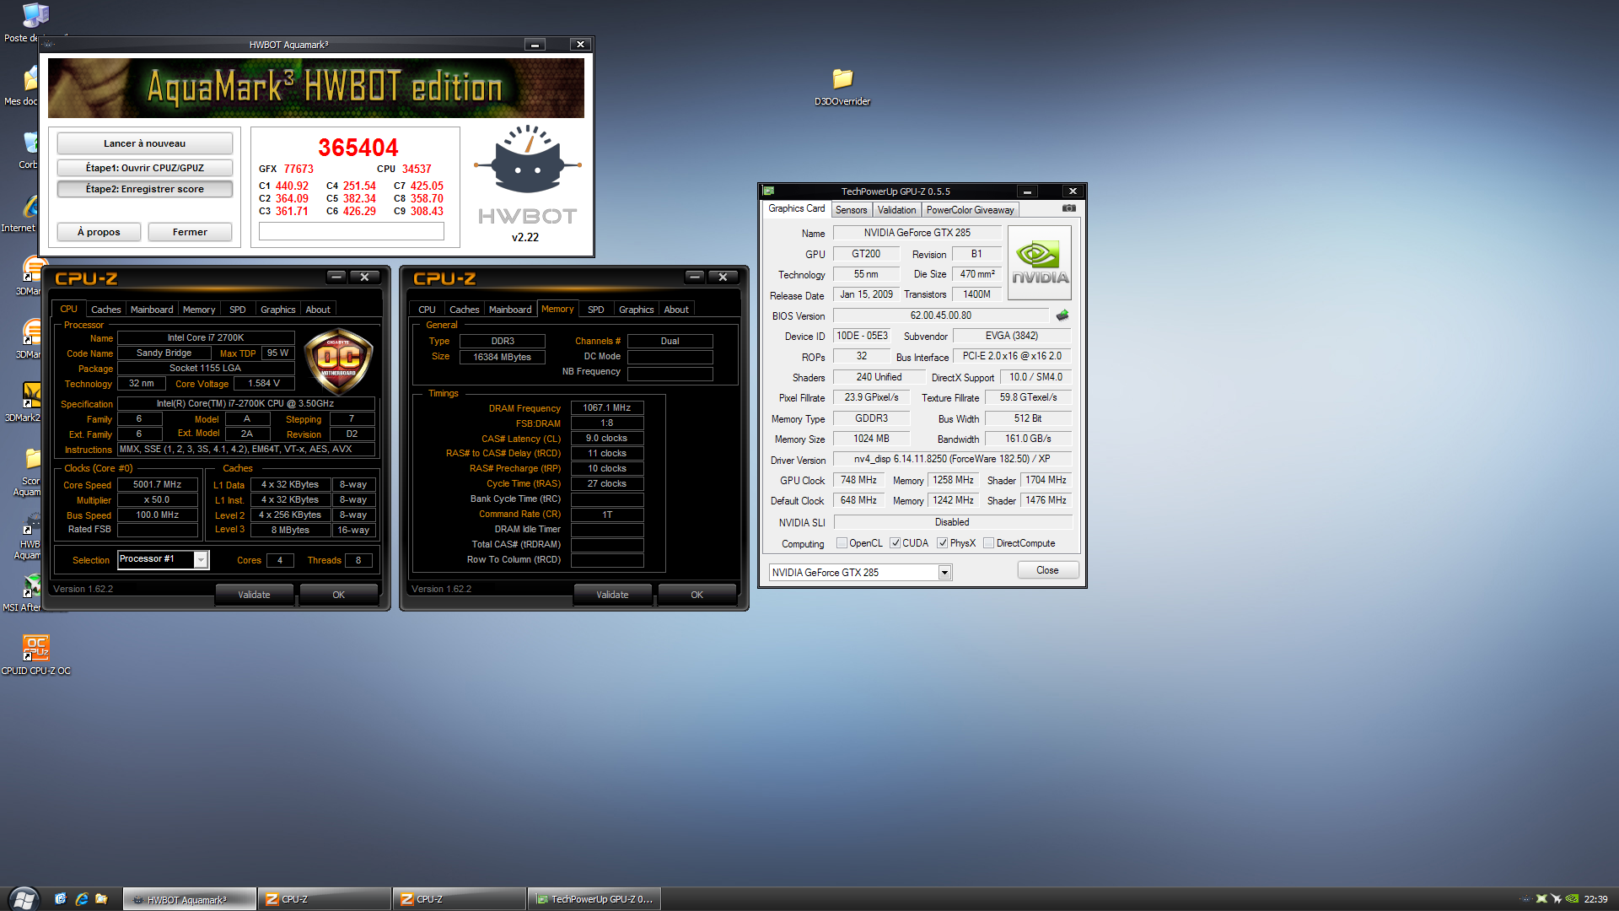Click Étape1: Ouvrir CPUZ/GPUZ button
The height and width of the screenshot is (911, 1619).
[144, 168]
